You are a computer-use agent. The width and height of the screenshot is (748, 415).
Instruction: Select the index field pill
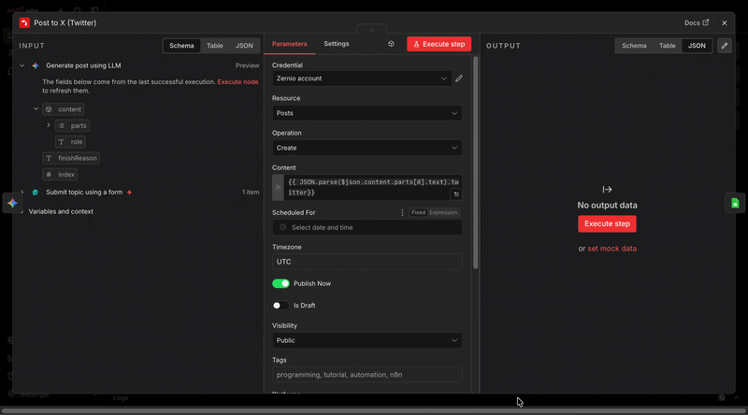point(60,175)
